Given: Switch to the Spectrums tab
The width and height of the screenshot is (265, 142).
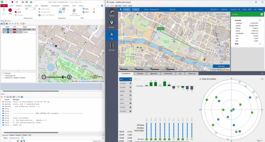Looking at the screenshot, I should click(x=154, y=74).
